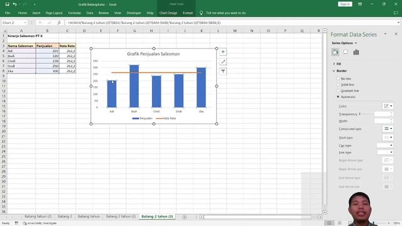Open the Format ribbon tab
Screen dimensions: 402x226
coord(188,13)
